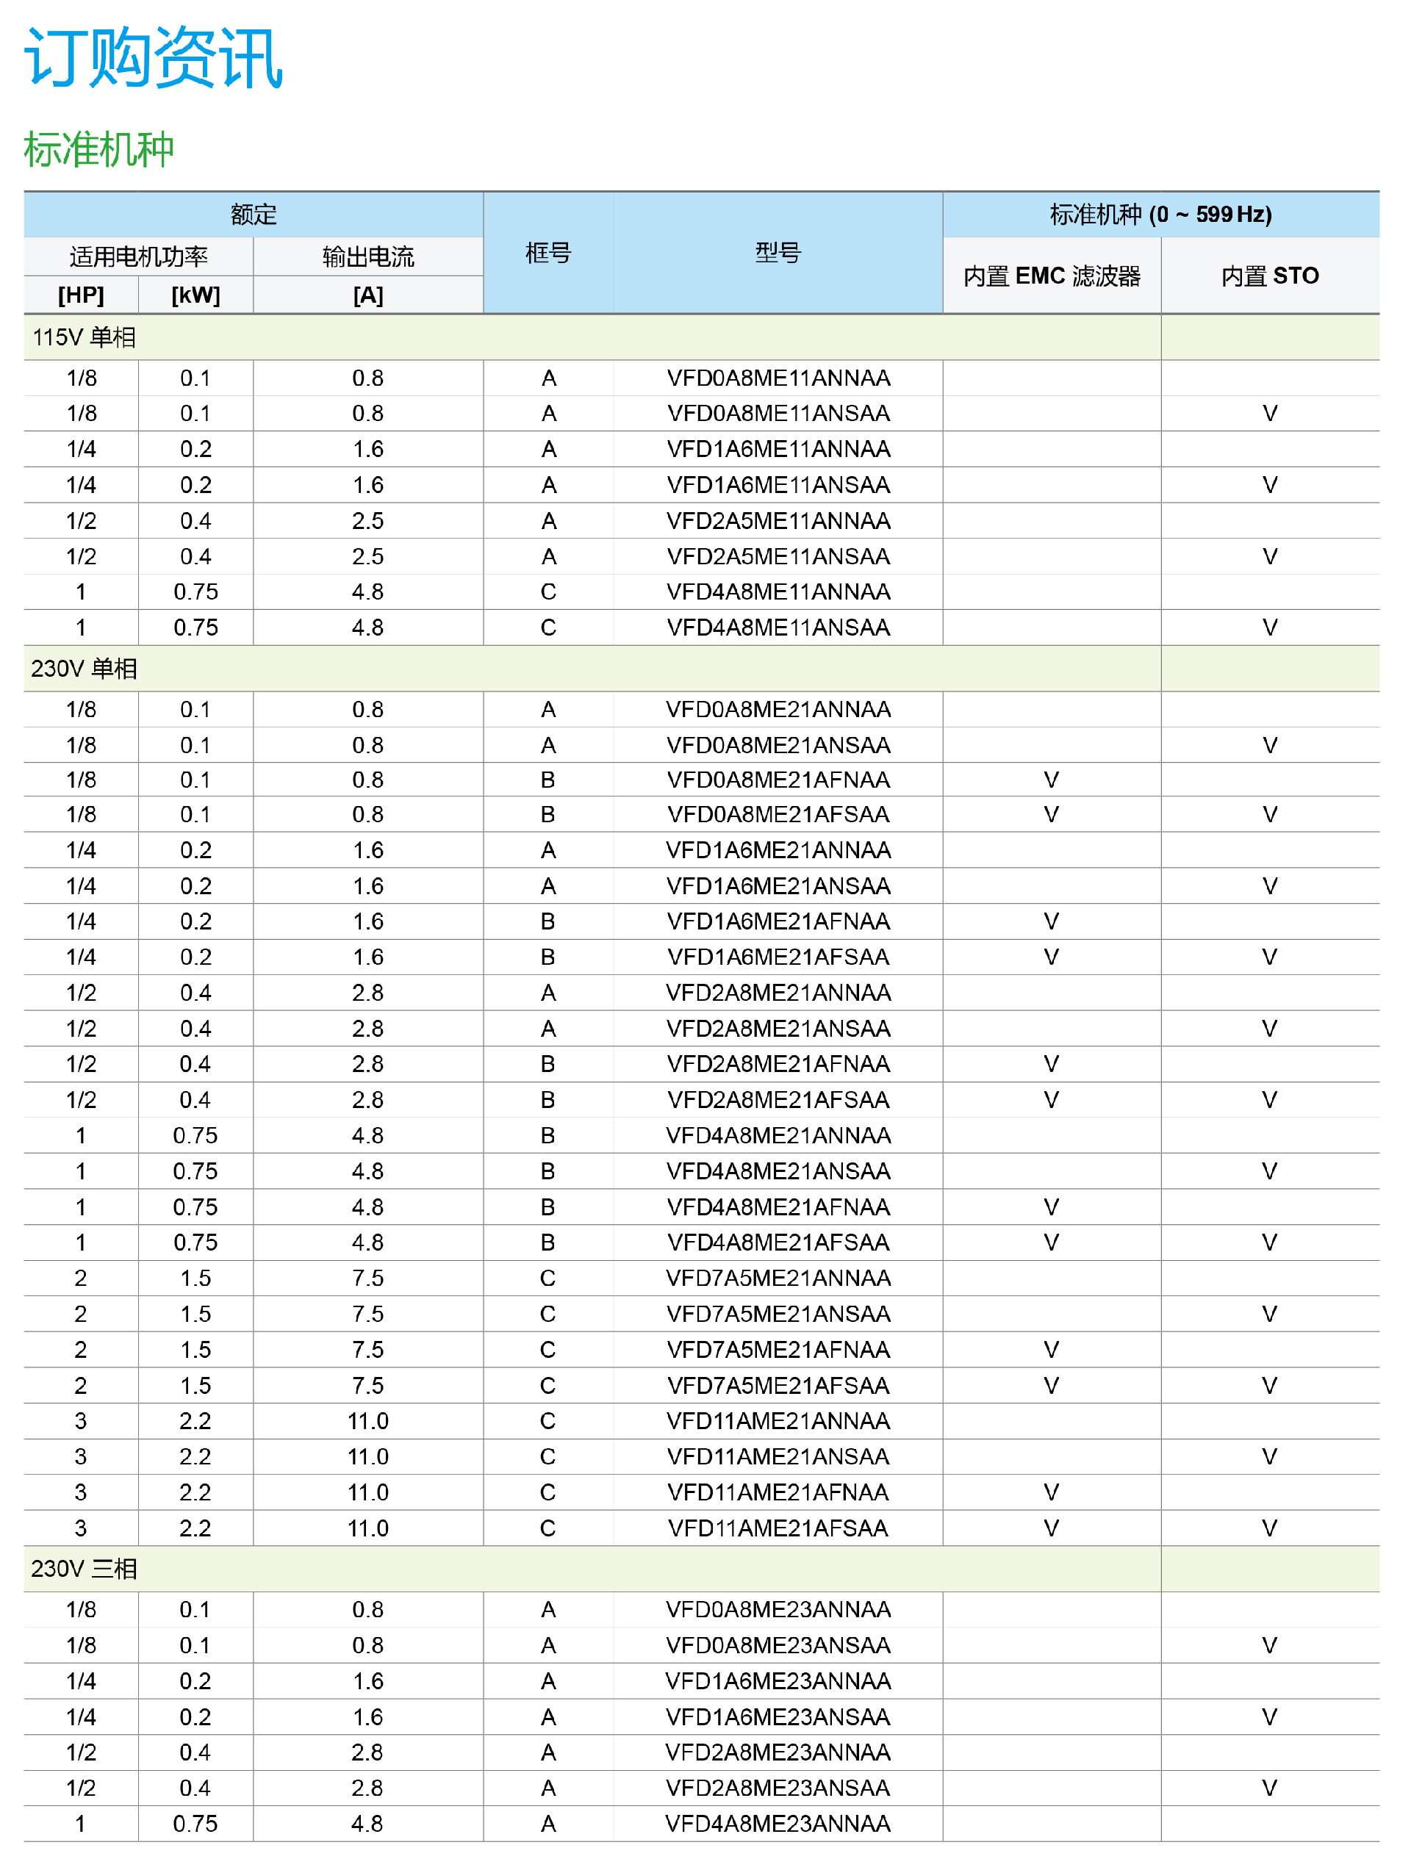
Task: Click the 订购资讯 page title
Action: click(x=153, y=57)
